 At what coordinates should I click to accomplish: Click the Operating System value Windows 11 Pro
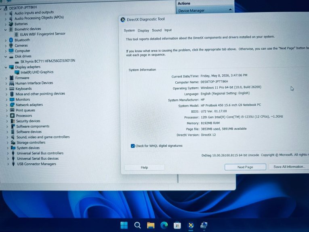click(231, 87)
